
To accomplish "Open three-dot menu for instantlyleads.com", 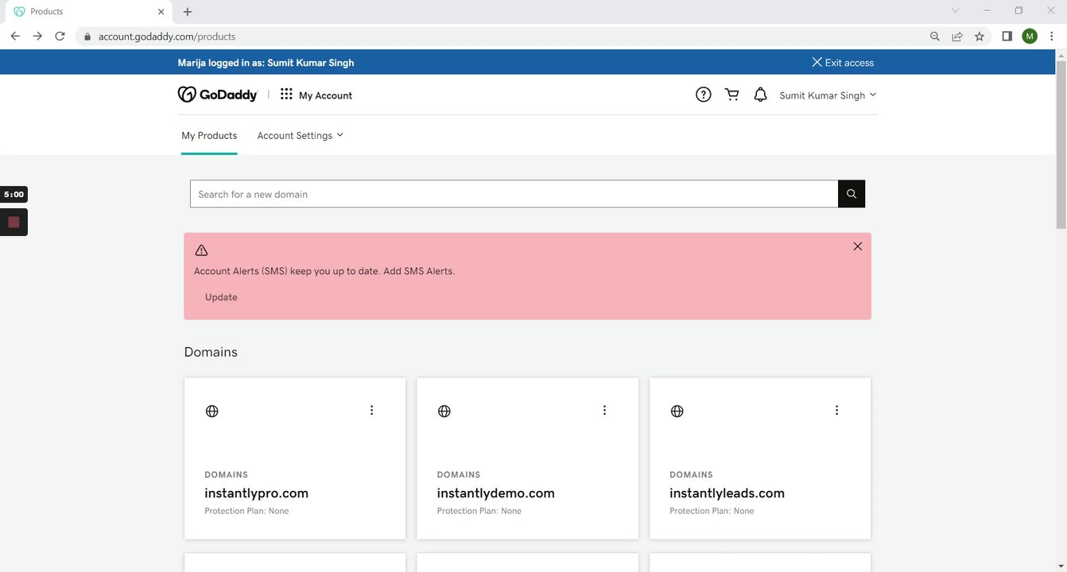I will pyautogui.click(x=836, y=410).
